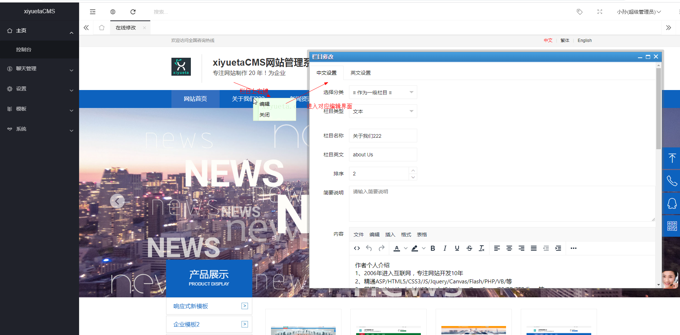Click the redo icon in editor
Screen dimensions: 680x335
point(381,248)
